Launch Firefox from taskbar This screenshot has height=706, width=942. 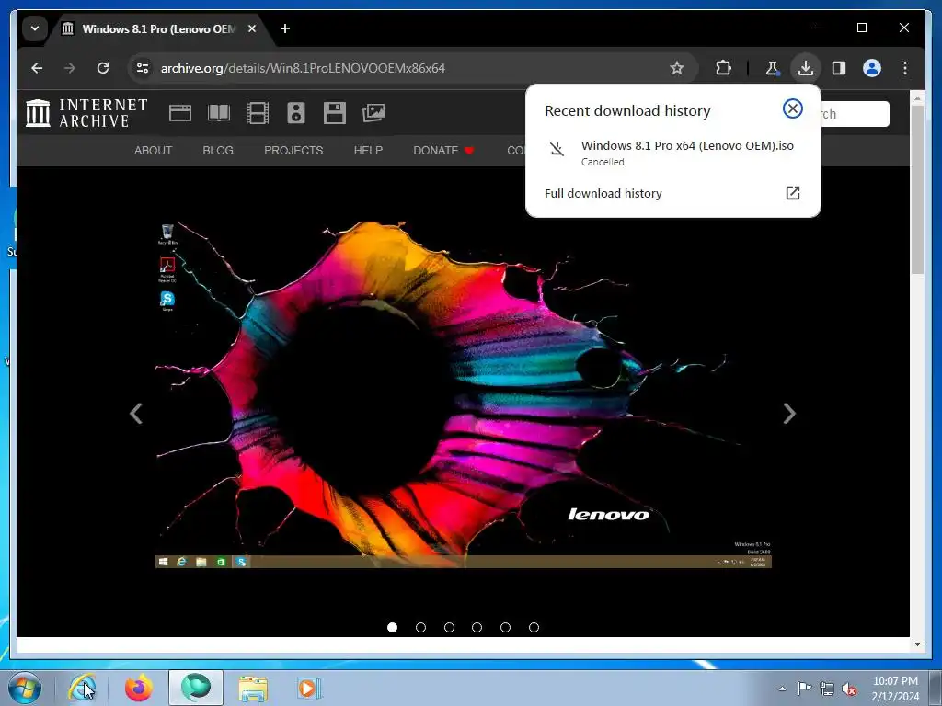click(139, 688)
